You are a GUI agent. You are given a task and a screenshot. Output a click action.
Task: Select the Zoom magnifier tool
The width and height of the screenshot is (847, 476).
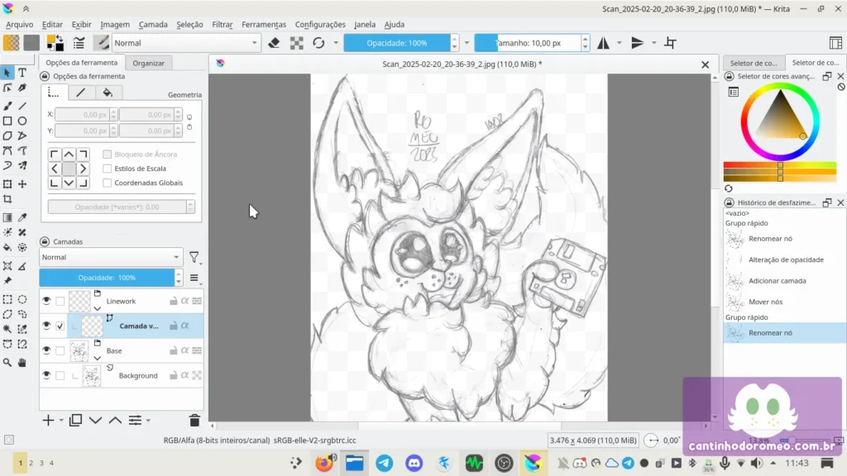coord(7,363)
